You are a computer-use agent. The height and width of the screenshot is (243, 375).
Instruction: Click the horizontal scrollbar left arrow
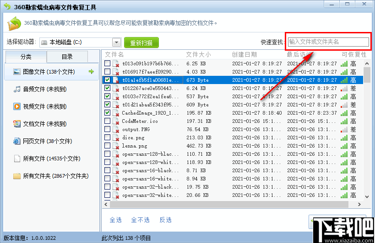tap(106, 204)
